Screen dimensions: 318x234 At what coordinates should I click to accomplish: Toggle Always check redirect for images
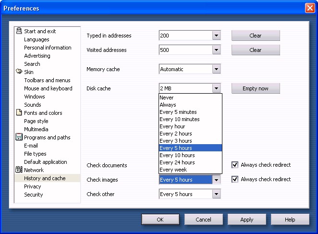[235, 179]
